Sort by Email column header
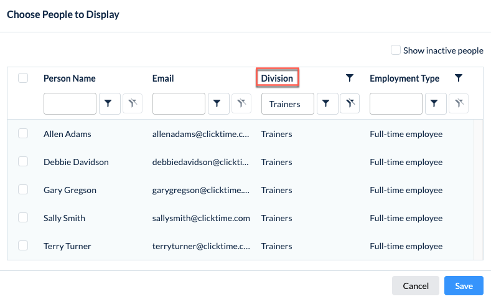 tap(163, 78)
